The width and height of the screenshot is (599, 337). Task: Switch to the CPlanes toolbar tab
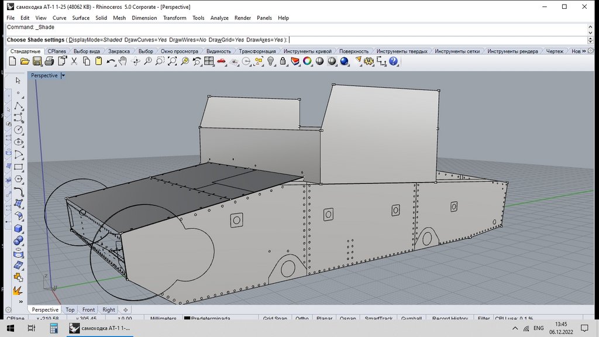point(57,51)
